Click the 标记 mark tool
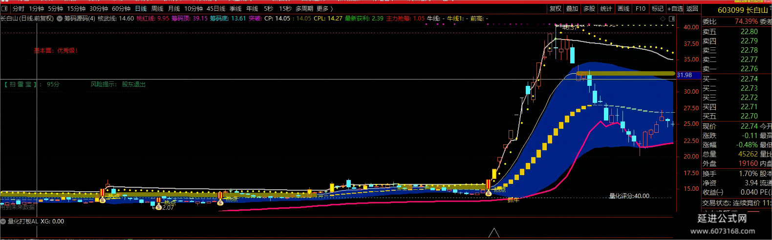 pyautogui.click(x=658, y=9)
